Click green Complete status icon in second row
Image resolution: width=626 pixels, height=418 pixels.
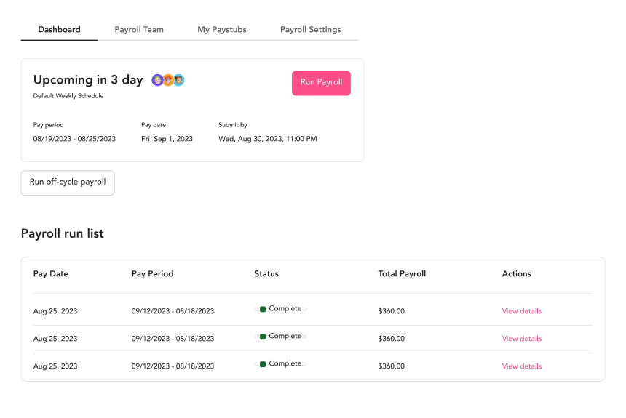[x=263, y=337]
